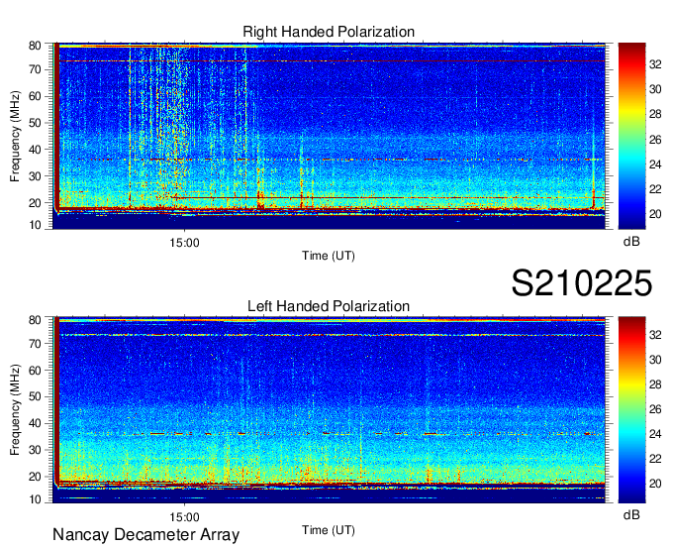Click the 80 MHz tick label on top plot
This screenshot has height=547, width=673.
tap(35, 46)
